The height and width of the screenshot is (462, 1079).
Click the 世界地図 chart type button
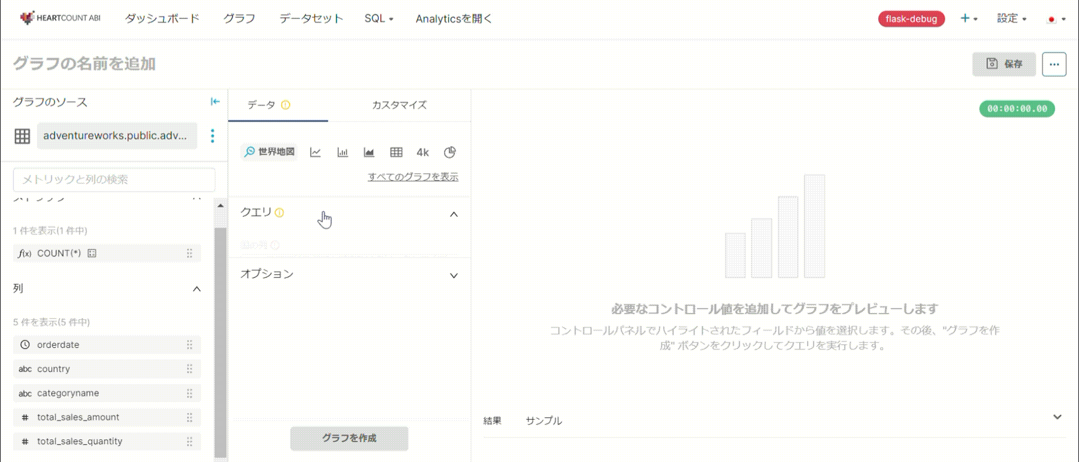(269, 152)
